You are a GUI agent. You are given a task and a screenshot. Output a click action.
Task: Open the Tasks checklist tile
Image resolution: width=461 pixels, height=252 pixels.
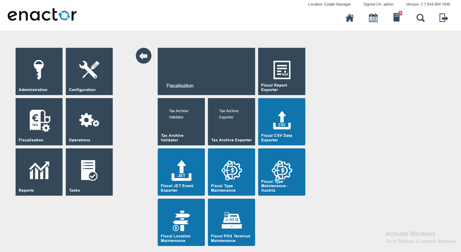[x=89, y=172]
